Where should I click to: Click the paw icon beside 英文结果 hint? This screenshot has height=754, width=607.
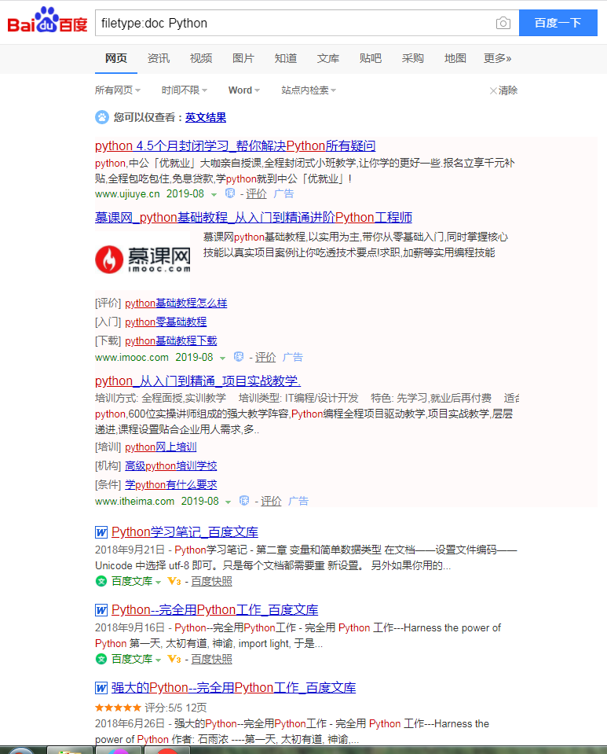point(102,117)
